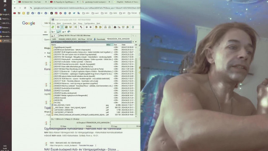Image resolution: width=268 pixels, height=151 pixels.
Task: Close the Dániel Hári YouTube tab
Action: click(x=46, y=2)
